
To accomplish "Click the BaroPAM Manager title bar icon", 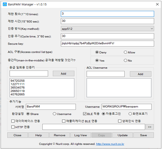I will (5, 4).
